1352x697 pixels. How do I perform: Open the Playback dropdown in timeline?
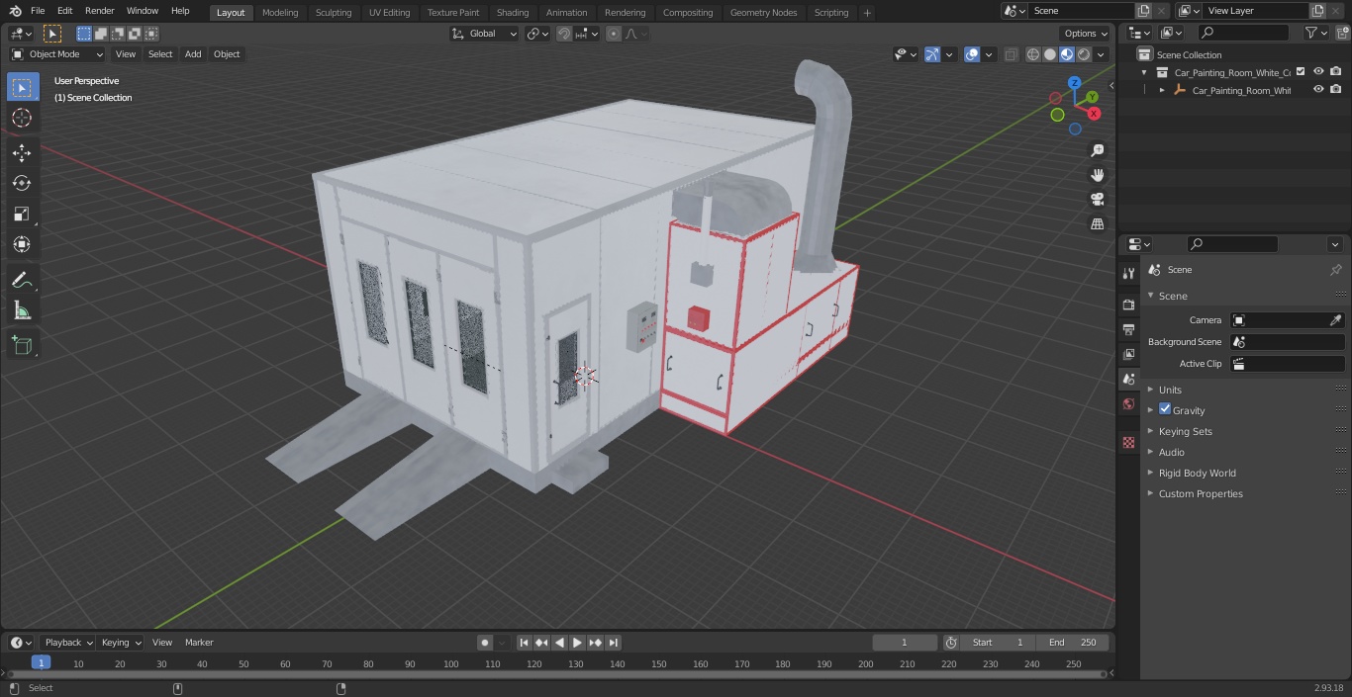tap(67, 643)
